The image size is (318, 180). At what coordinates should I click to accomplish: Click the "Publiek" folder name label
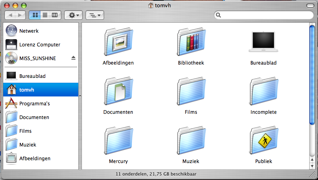(264, 161)
